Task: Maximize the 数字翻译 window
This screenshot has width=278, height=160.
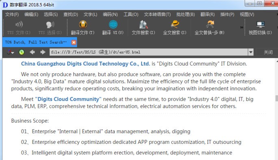Action: [260, 3]
